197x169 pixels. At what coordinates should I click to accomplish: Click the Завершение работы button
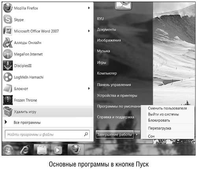click(x=115, y=134)
